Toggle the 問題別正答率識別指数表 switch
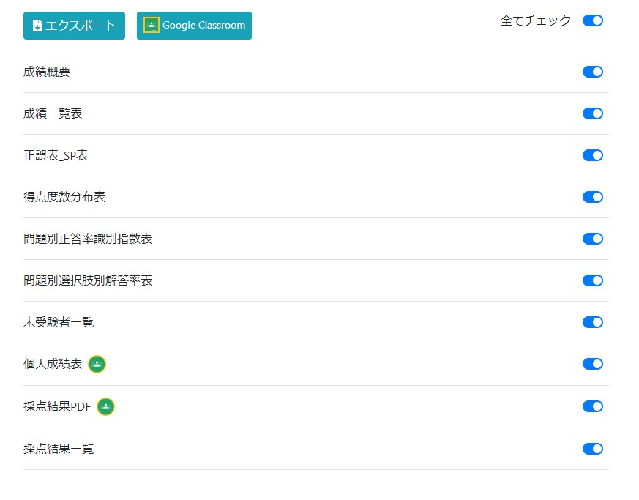Screen dimensions: 639x500 coord(592,239)
